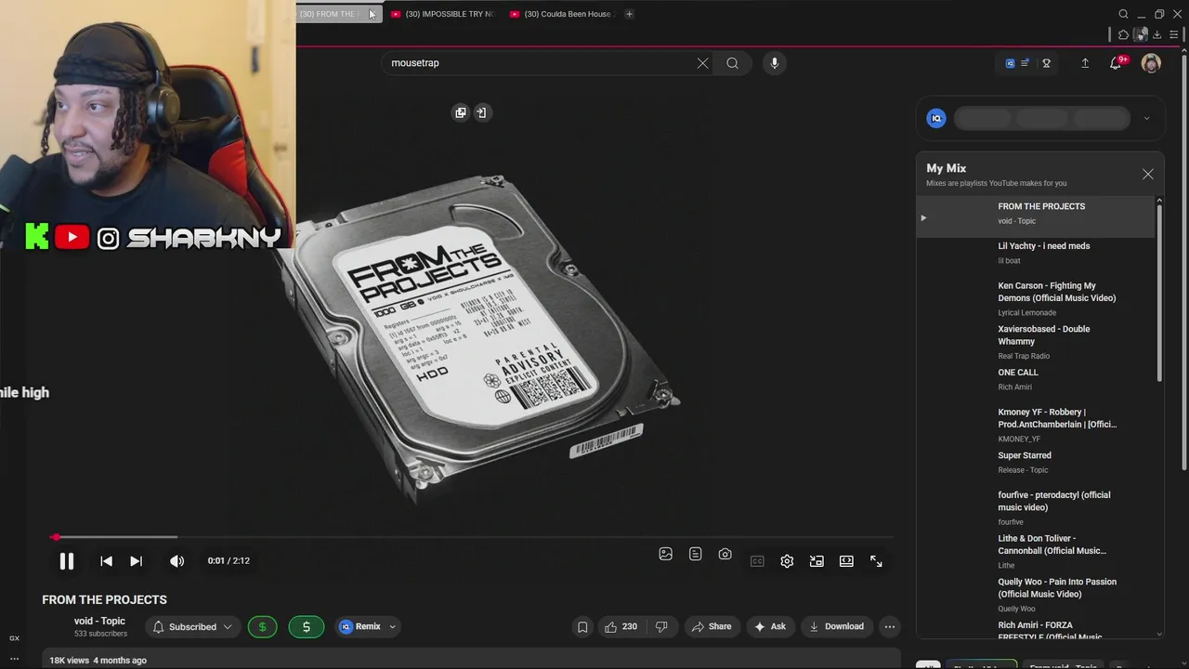Dislike the video
Image resolution: width=1189 pixels, height=669 pixels.
pos(661,626)
